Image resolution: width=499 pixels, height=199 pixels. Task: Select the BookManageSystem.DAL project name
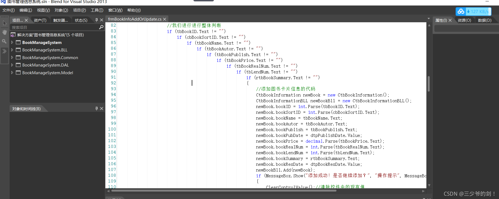click(x=45, y=65)
